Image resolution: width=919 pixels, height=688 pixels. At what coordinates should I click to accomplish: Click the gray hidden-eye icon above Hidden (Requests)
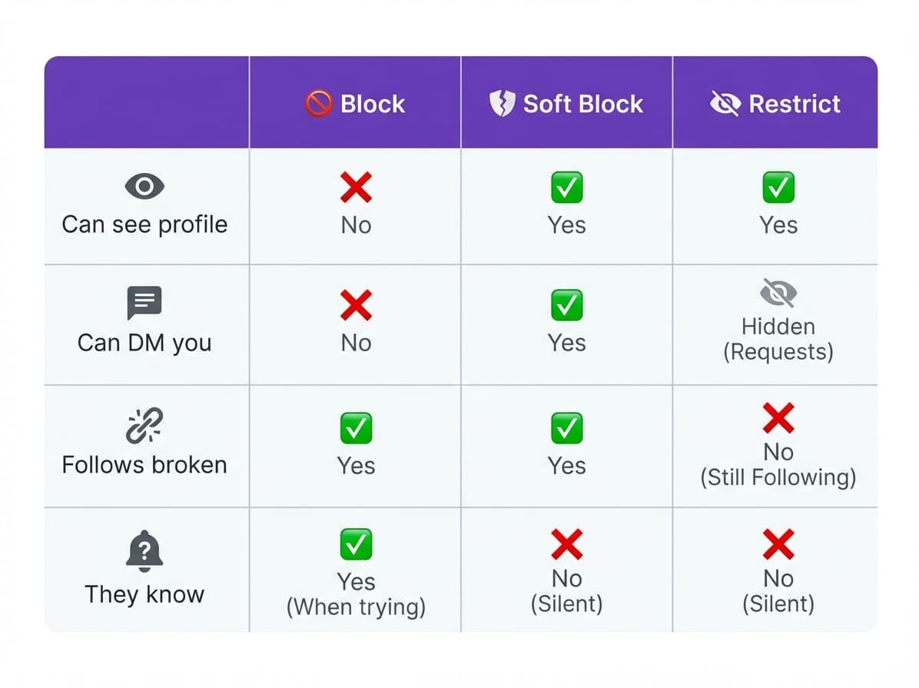coord(778,293)
